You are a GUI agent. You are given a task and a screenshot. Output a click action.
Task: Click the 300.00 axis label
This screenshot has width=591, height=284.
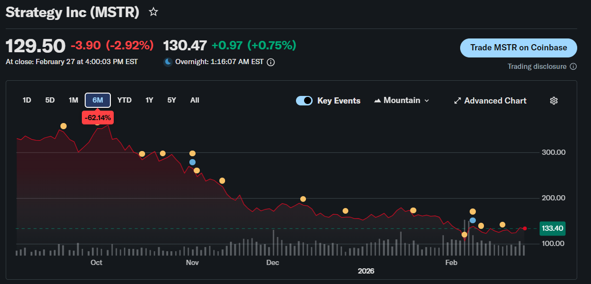coord(553,152)
